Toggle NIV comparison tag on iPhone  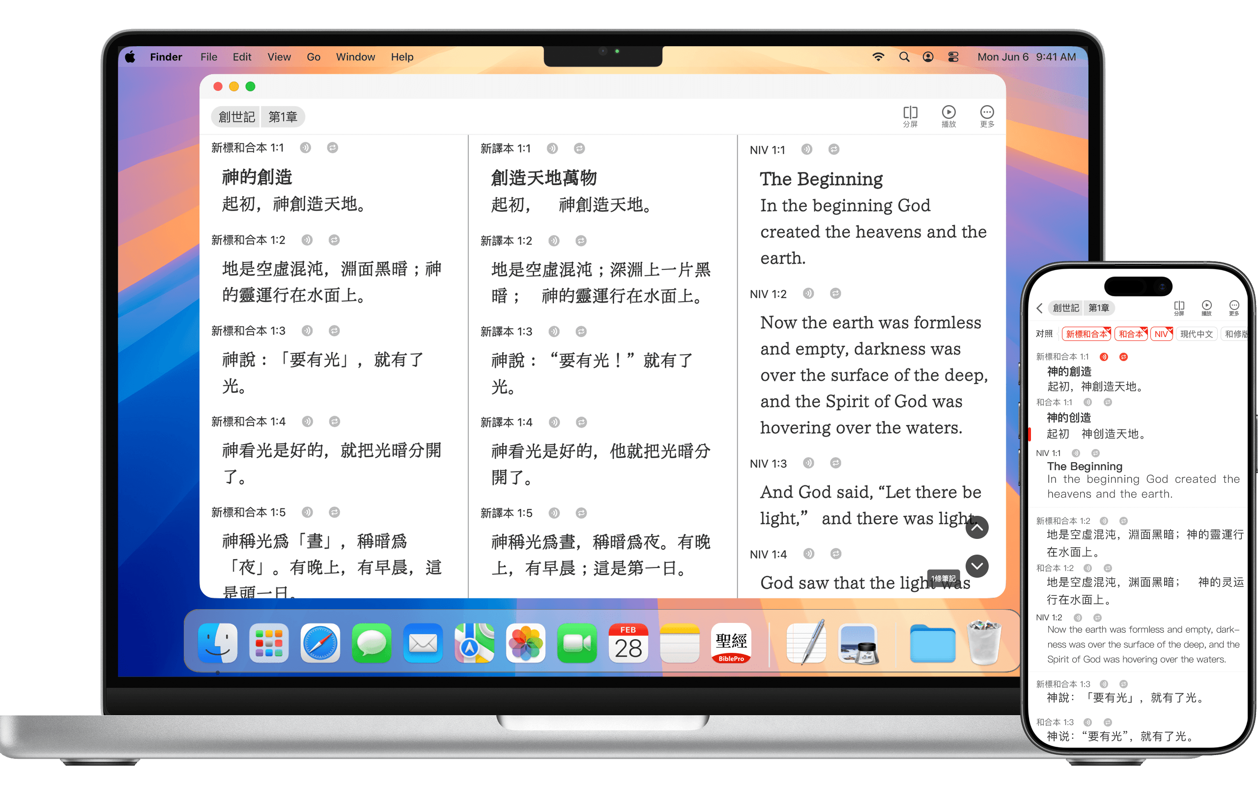pos(1161,334)
